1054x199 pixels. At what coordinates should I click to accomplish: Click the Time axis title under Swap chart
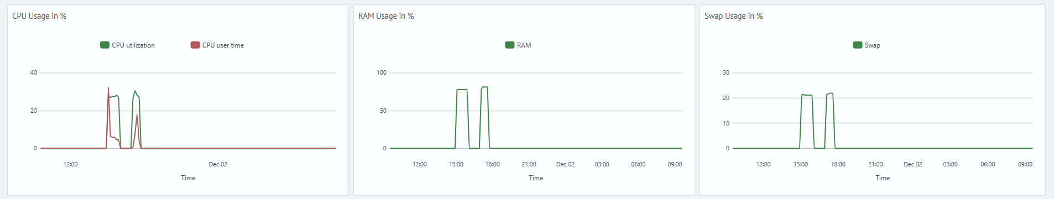(x=883, y=178)
